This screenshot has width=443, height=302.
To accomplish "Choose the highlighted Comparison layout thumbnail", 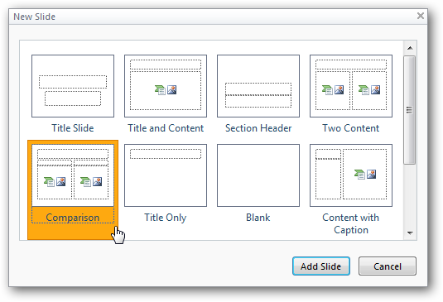I will point(73,175).
